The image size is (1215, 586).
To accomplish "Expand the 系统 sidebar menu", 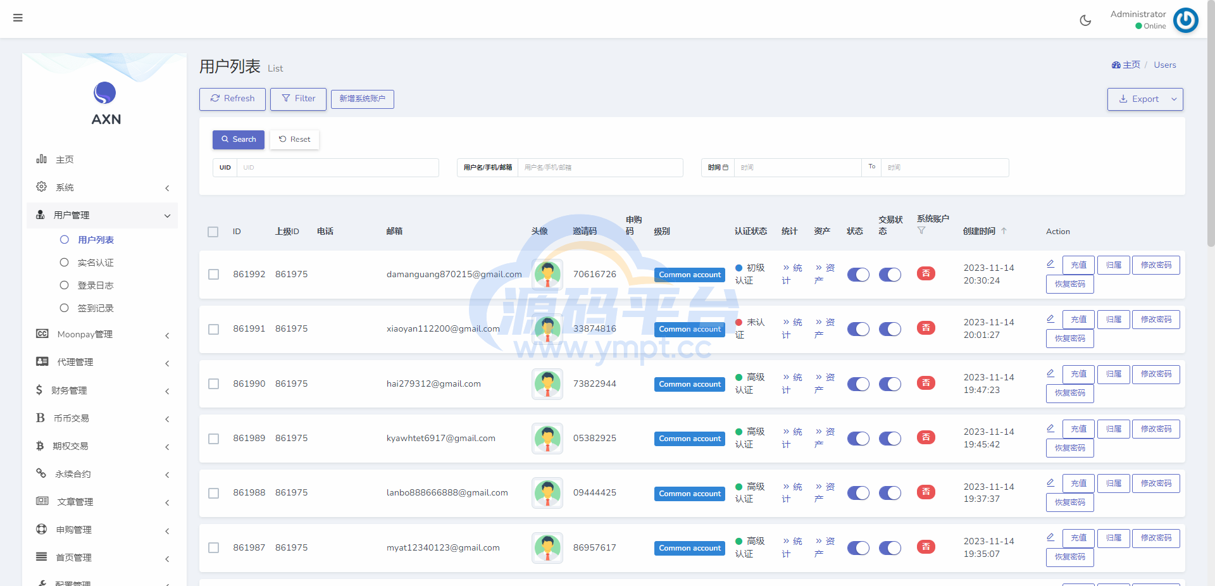I will (x=102, y=187).
